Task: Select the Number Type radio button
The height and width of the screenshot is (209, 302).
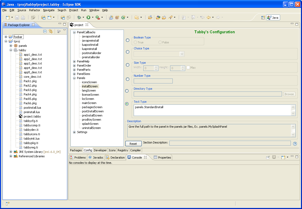Action: point(127,79)
